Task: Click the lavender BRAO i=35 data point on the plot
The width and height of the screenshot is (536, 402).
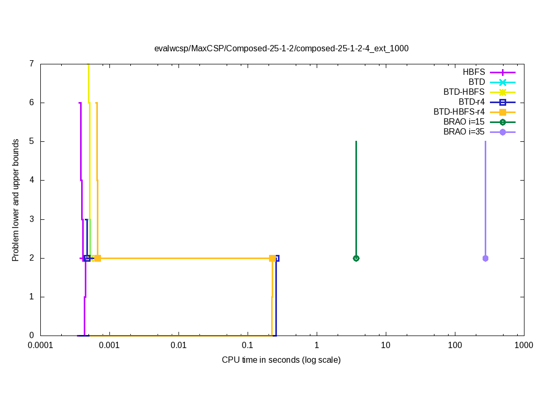Action: pyautogui.click(x=485, y=258)
